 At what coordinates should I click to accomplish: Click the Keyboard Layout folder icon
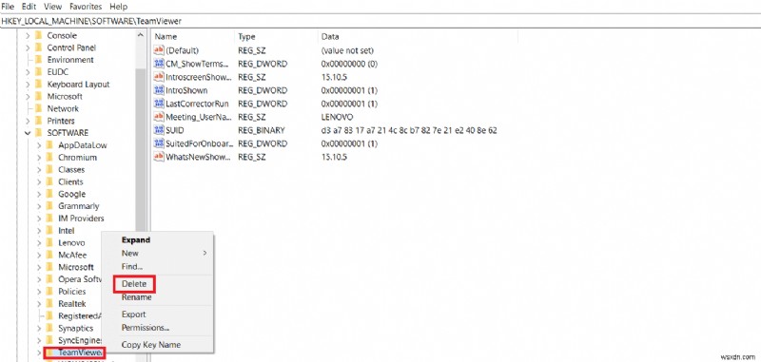click(x=38, y=85)
